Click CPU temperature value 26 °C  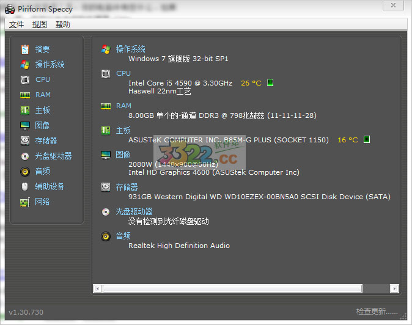point(251,83)
